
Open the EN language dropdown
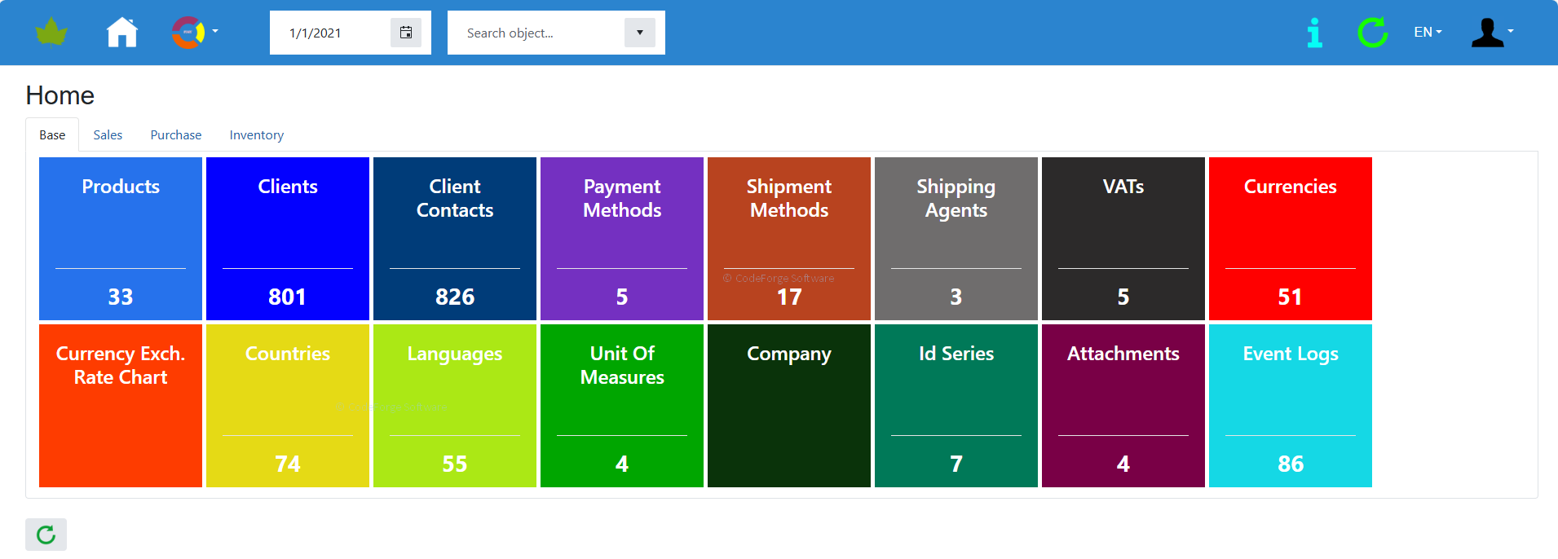[x=1428, y=33]
